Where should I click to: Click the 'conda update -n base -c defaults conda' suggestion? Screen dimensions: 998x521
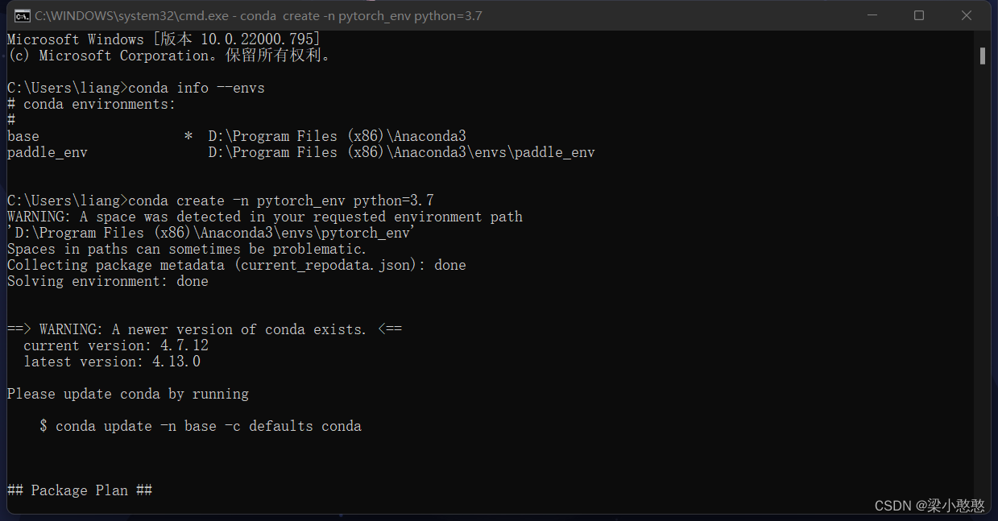(x=208, y=426)
